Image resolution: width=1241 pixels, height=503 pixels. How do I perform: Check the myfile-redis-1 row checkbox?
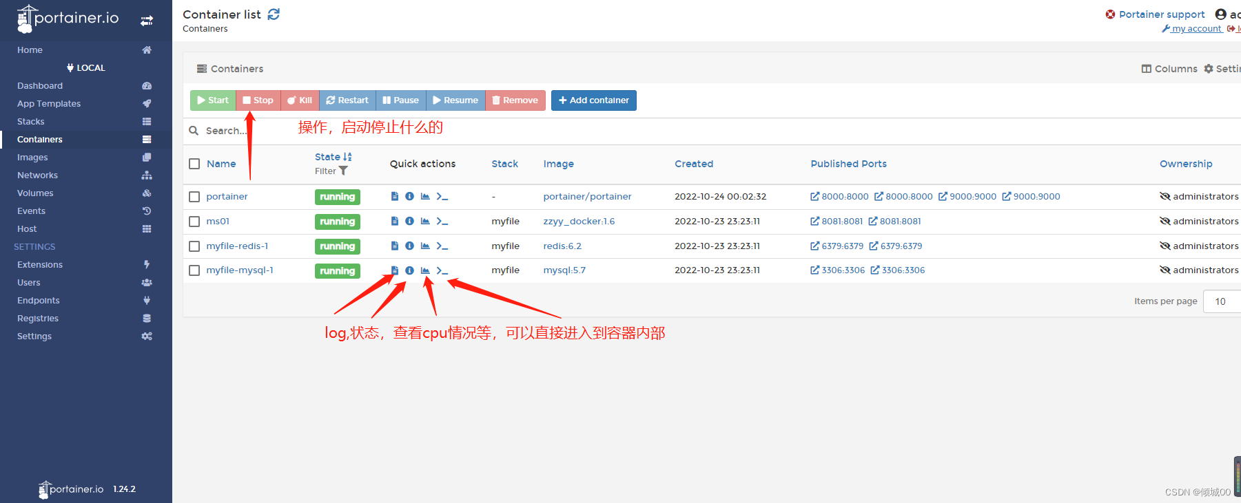(194, 246)
